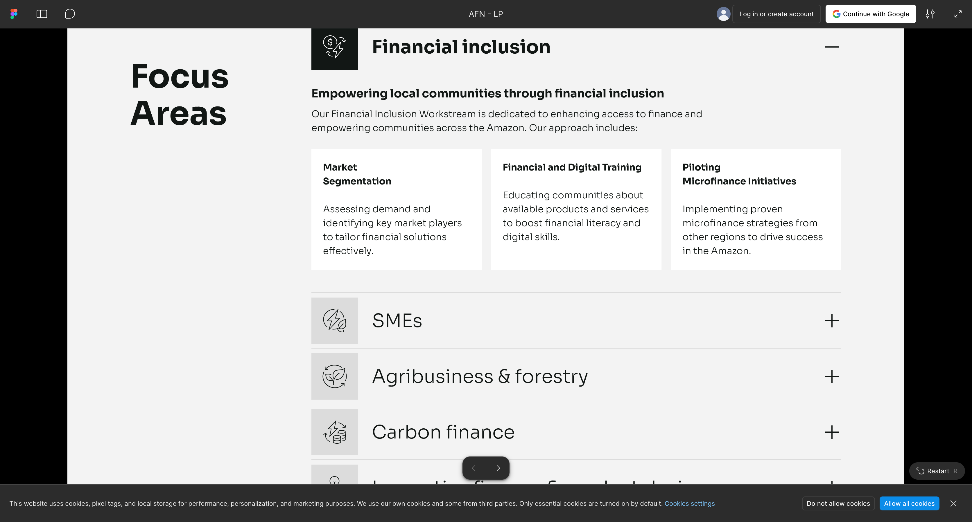
Task: Dismiss the cookie banner with X
Action: point(953,503)
